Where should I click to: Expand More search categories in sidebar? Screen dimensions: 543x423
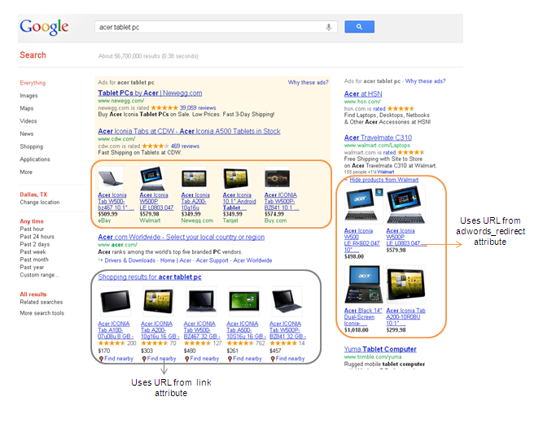pyautogui.click(x=26, y=172)
